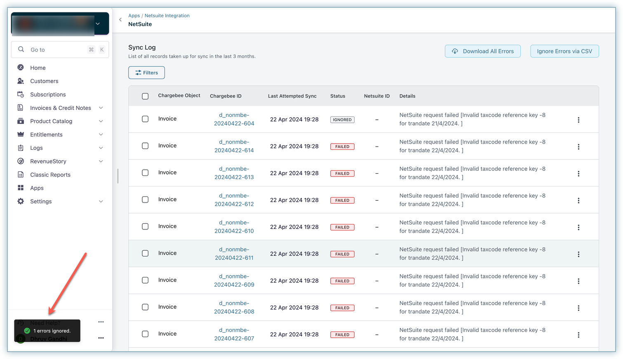Expand the Entitlements chevron
This screenshot has height=359, width=623.
101,135
